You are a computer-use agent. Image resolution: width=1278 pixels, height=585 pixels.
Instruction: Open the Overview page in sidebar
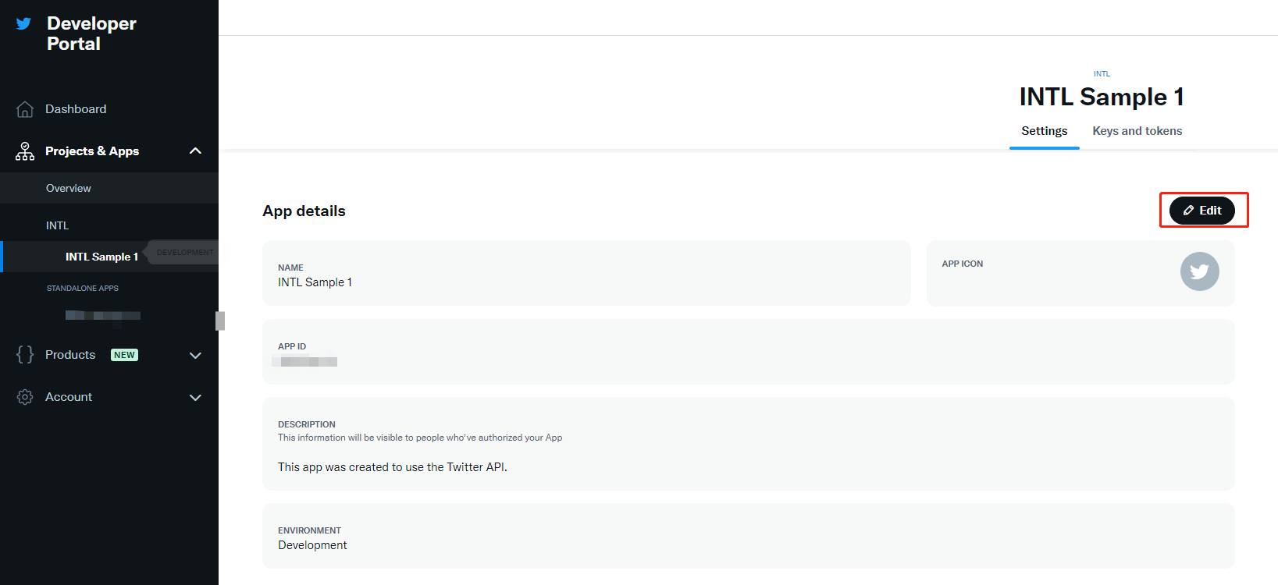coord(69,188)
